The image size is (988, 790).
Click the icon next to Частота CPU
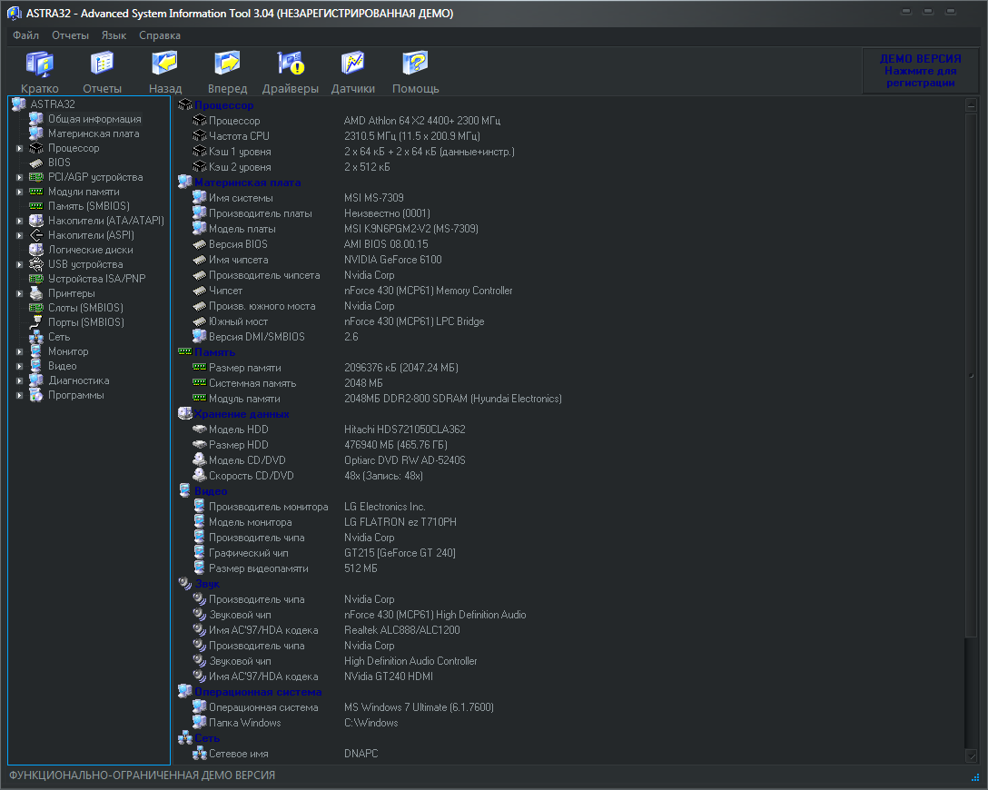tap(200, 135)
